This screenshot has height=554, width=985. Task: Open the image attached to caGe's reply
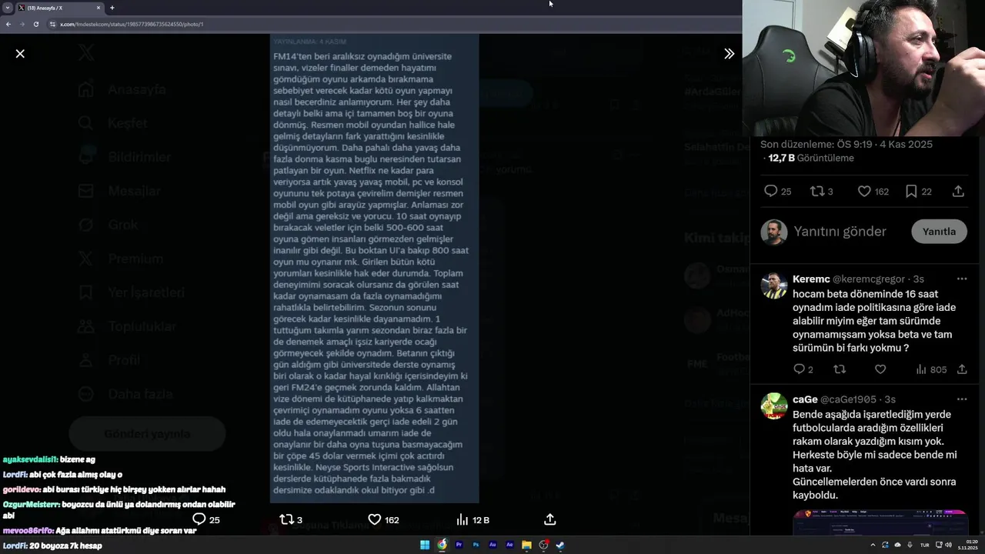click(880, 522)
